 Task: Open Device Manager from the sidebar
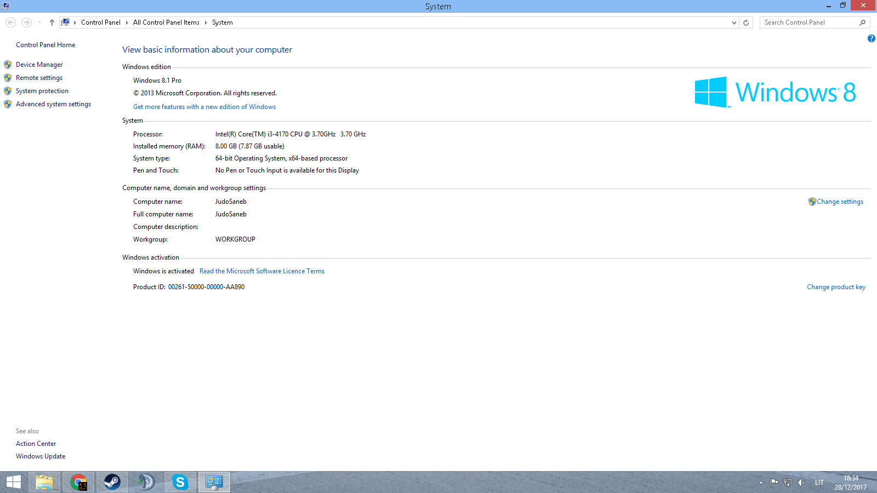pyautogui.click(x=39, y=65)
